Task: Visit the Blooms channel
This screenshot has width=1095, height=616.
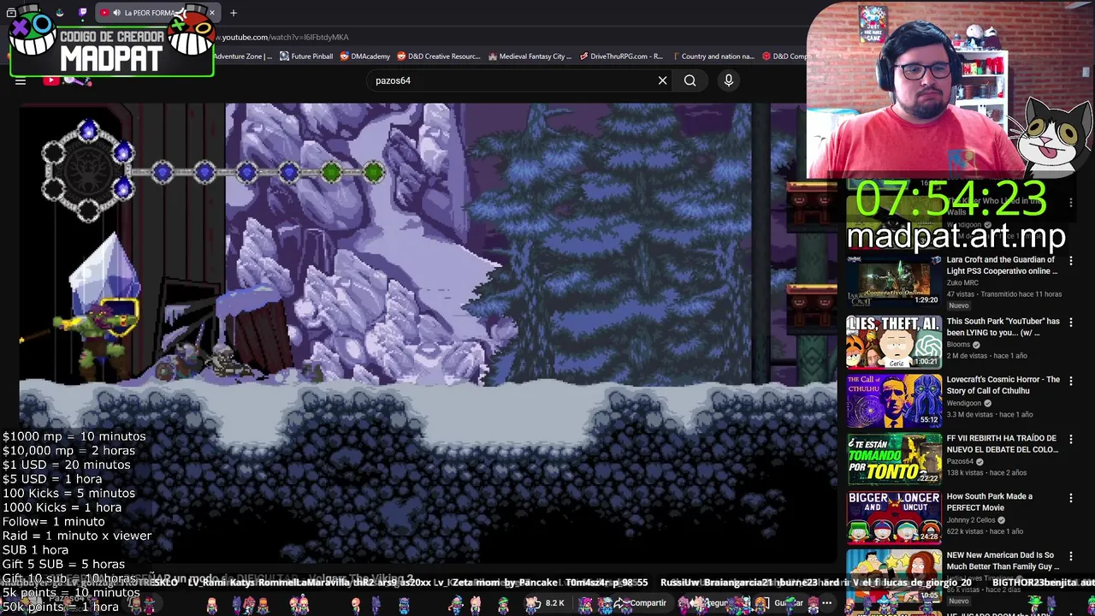Action: click(x=959, y=345)
